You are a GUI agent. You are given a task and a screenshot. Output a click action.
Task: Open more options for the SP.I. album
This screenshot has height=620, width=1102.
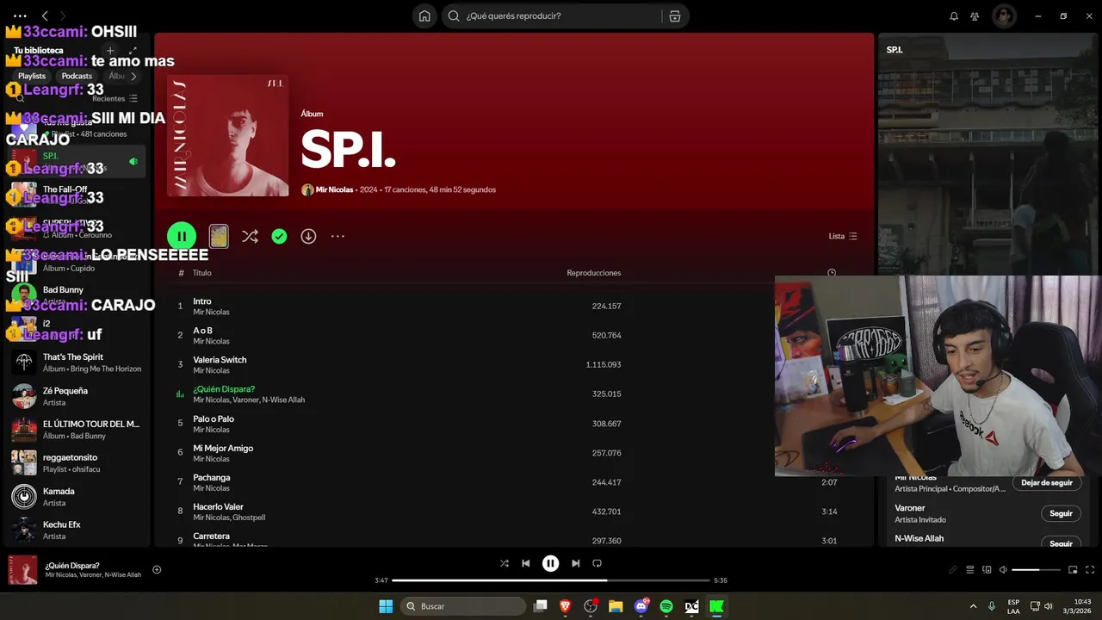[x=337, y=236]
